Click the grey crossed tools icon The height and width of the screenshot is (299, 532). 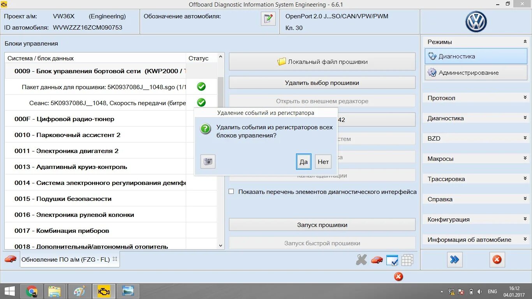pyautogui.click(x=361, y=260)
